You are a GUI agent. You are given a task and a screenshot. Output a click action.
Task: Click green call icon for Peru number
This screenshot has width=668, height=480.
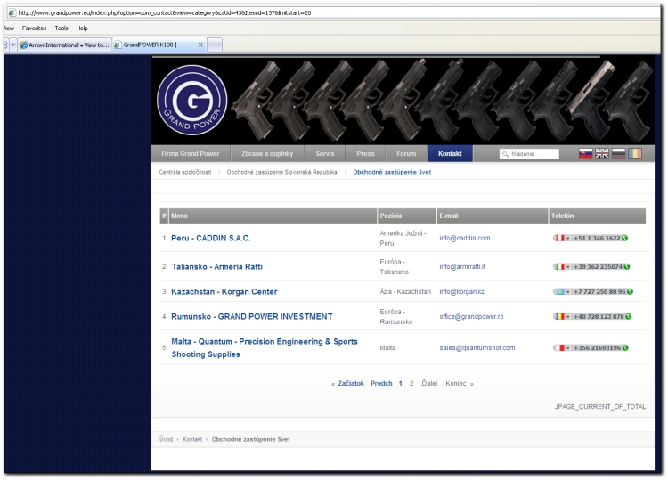(x=625, y=239)
